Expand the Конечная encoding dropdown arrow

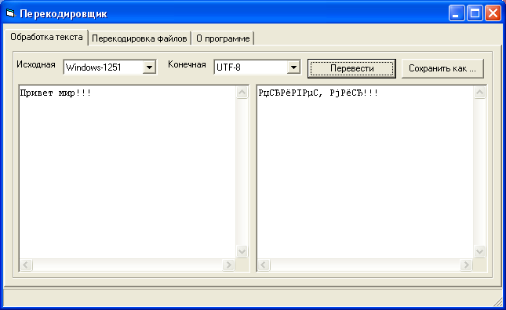293,67
